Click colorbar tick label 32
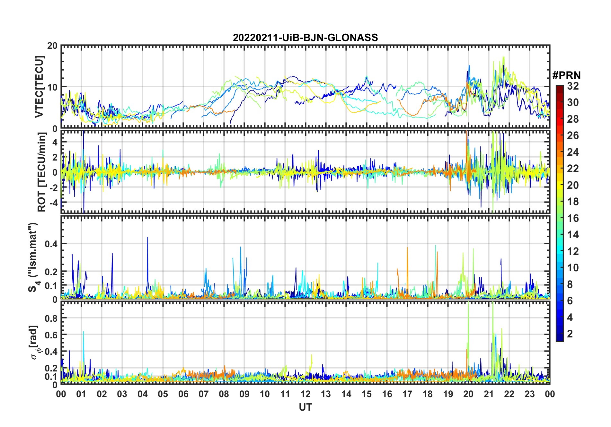Image resolution: width=611 pixels, height=427 pixels. [573, 86]
